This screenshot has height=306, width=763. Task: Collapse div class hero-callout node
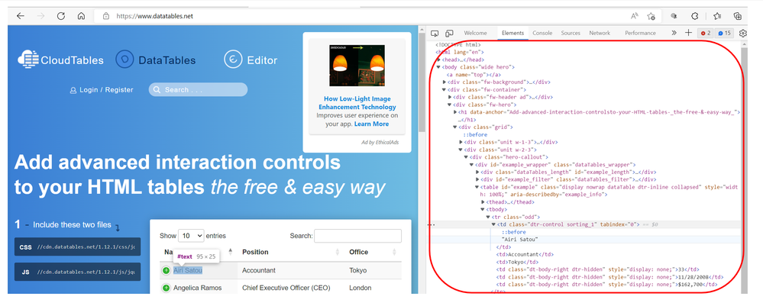(466, 157)
